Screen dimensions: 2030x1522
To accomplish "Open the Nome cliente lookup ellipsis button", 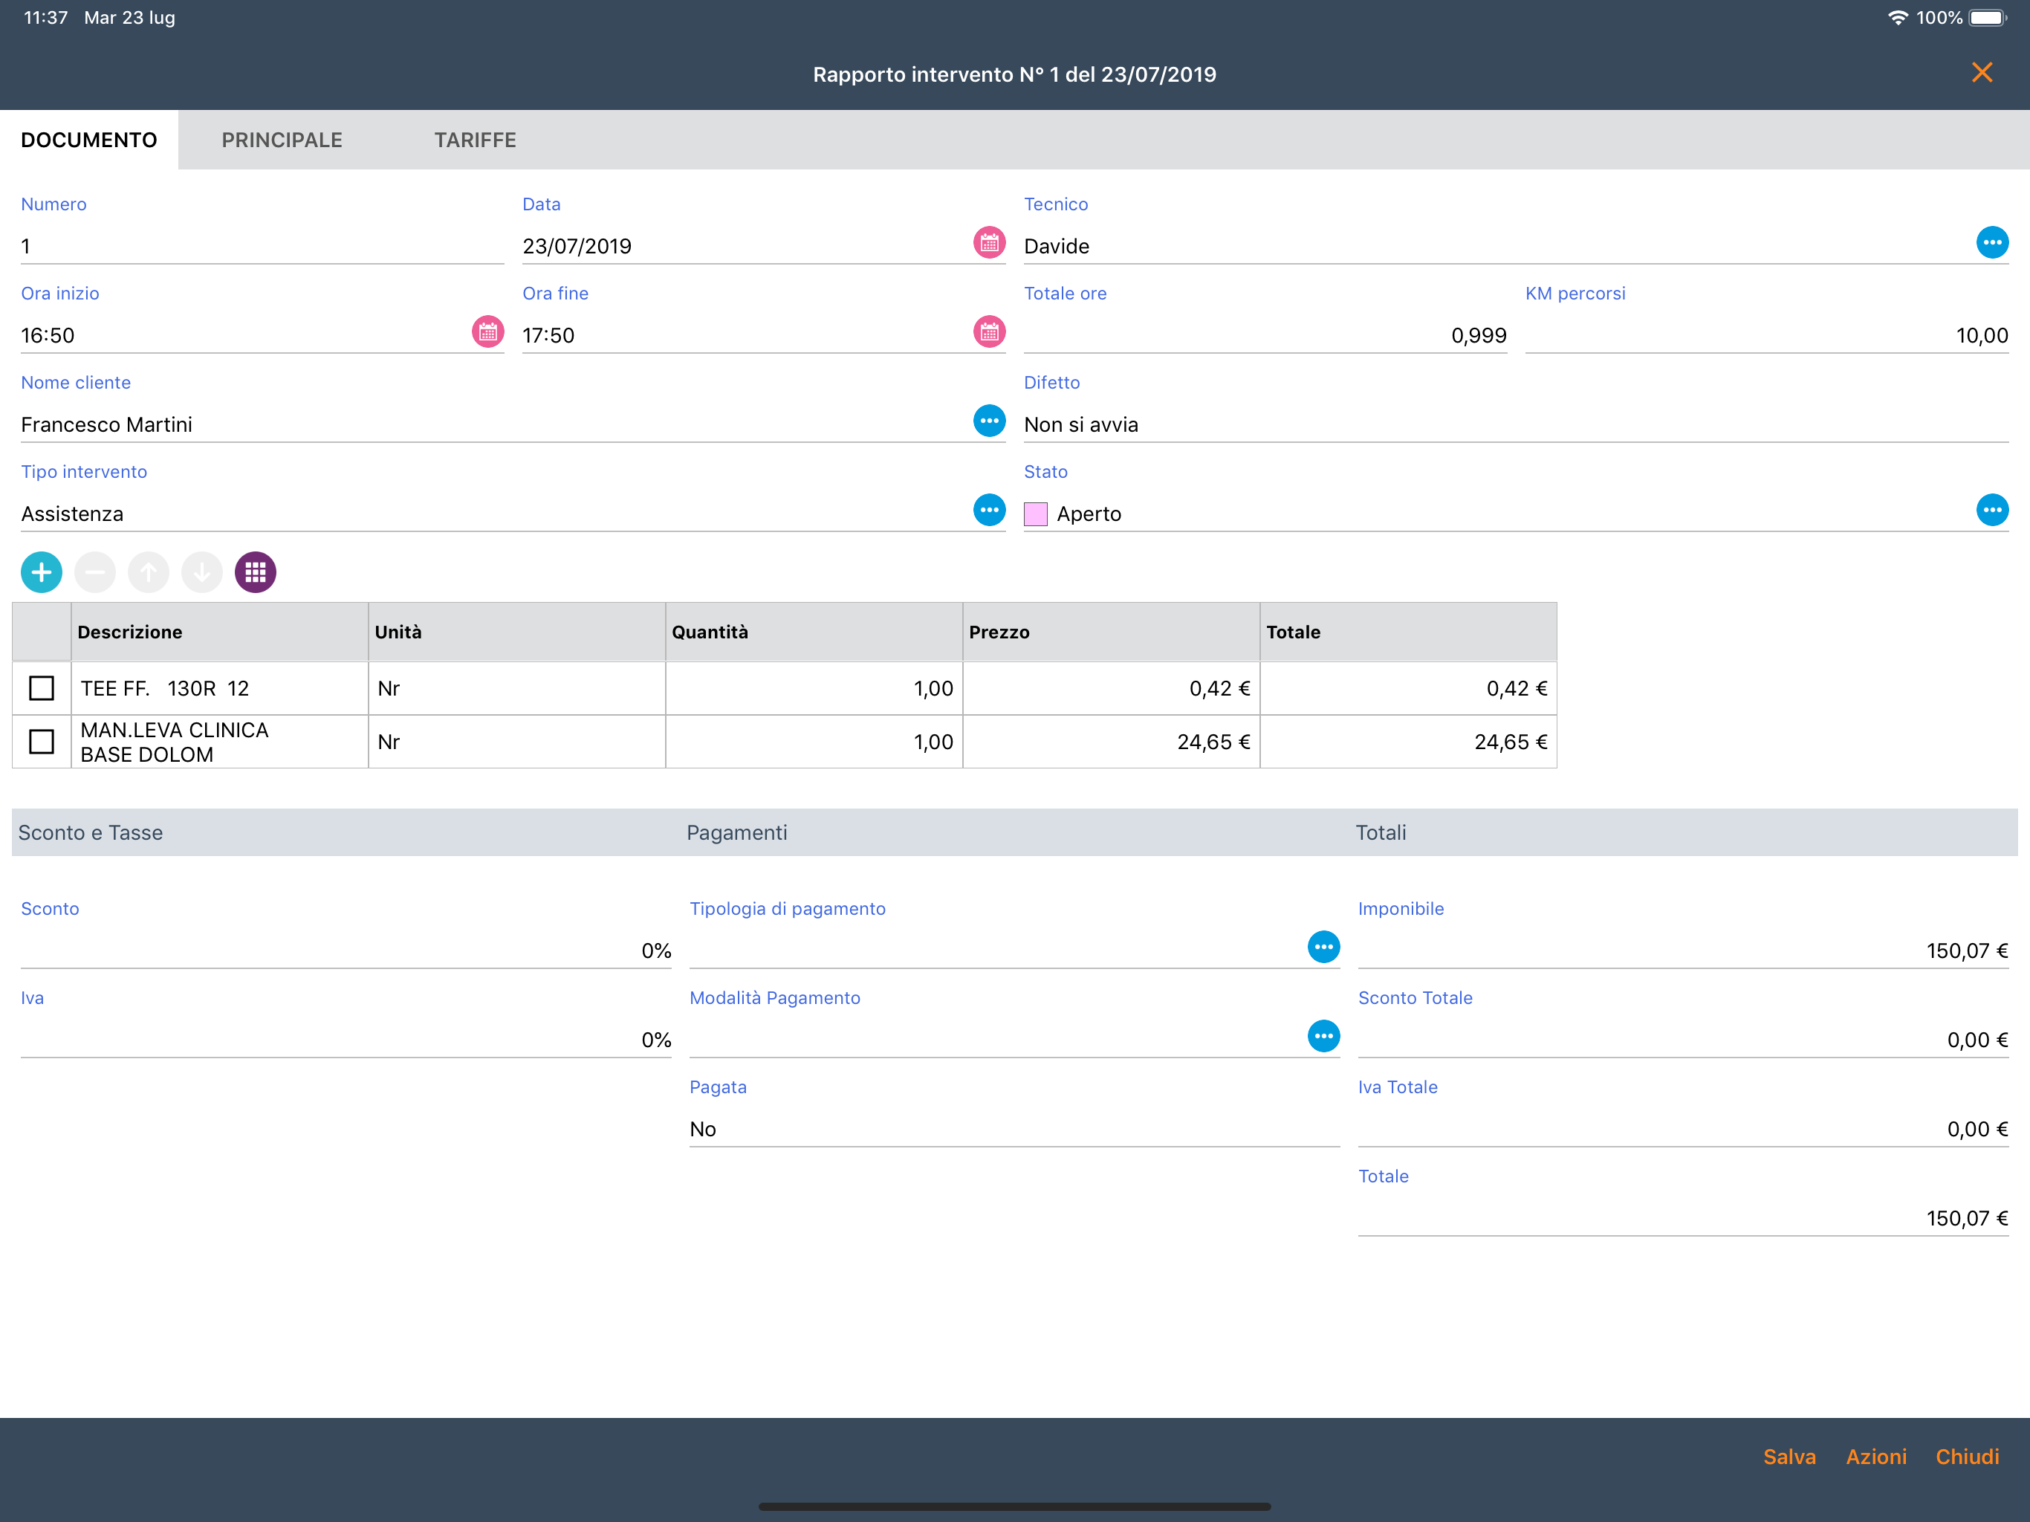I will (988, 421).
